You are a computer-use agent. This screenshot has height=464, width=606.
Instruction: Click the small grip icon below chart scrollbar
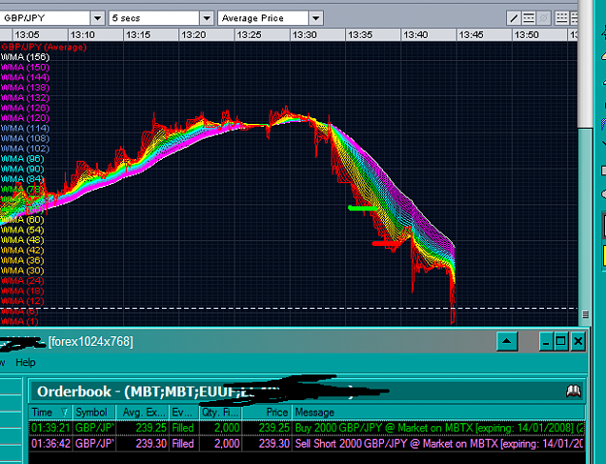click(586, 314)
